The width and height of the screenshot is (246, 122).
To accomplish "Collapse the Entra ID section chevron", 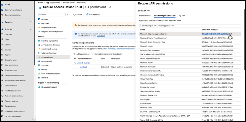I will pos(31,29).
